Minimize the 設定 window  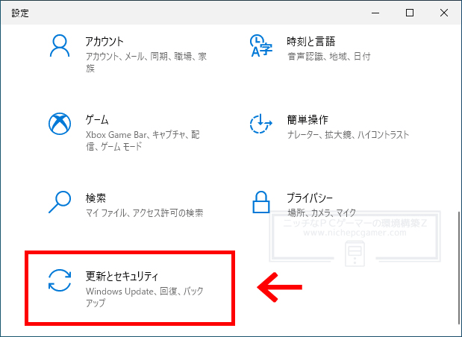(375, 13)
